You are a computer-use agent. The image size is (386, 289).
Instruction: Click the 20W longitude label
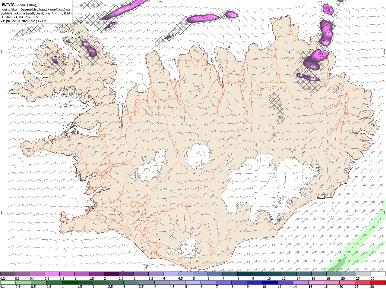pyautogui.click(x=160, y=2)
